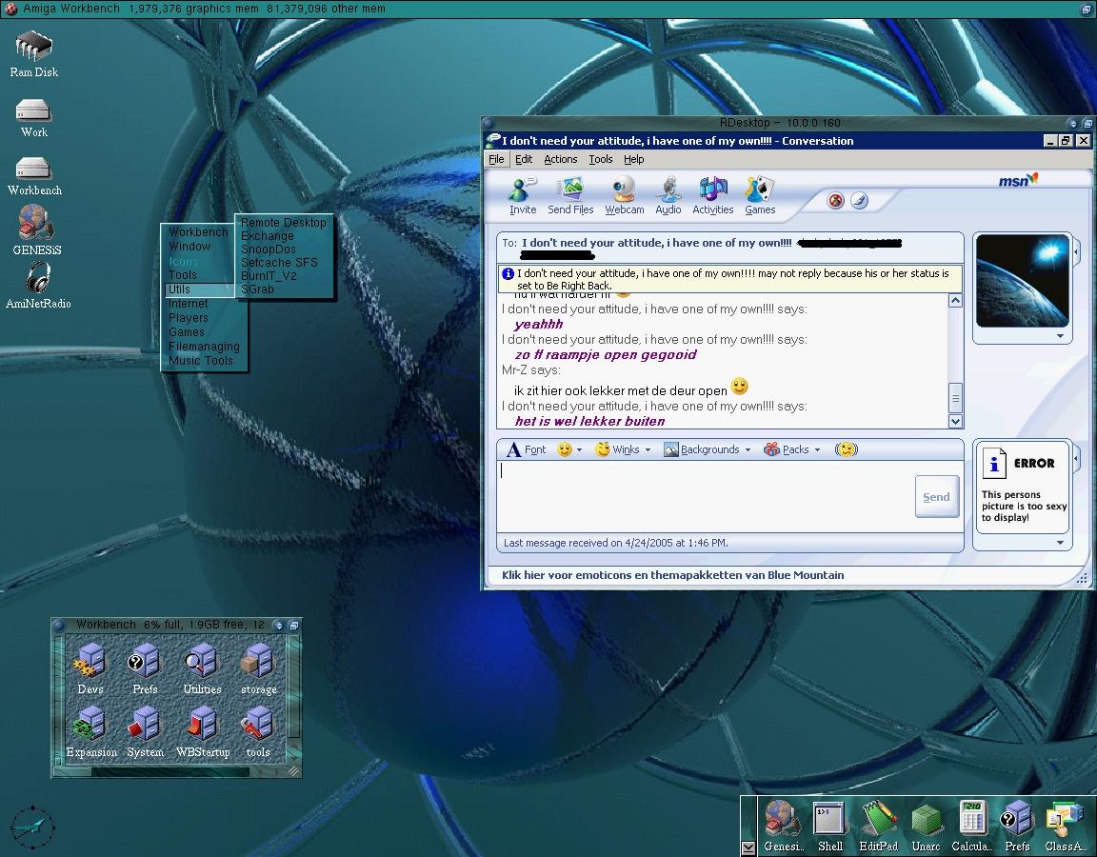This screenshot has width=1097, height=857.
Task: Collapse the contact picture panel side arrow
Action: point(1077,250)
